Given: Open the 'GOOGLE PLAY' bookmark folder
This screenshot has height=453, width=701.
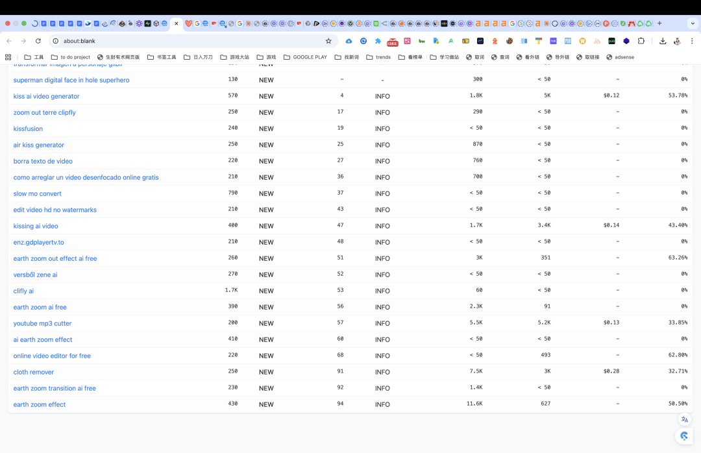Looking at the screenshot, I should (x=305, y=57).
